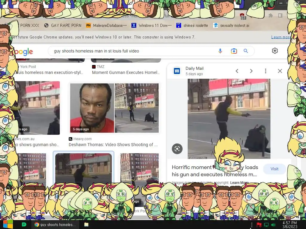
Task: Open network status icon in system tray
Action: point(266,225)
